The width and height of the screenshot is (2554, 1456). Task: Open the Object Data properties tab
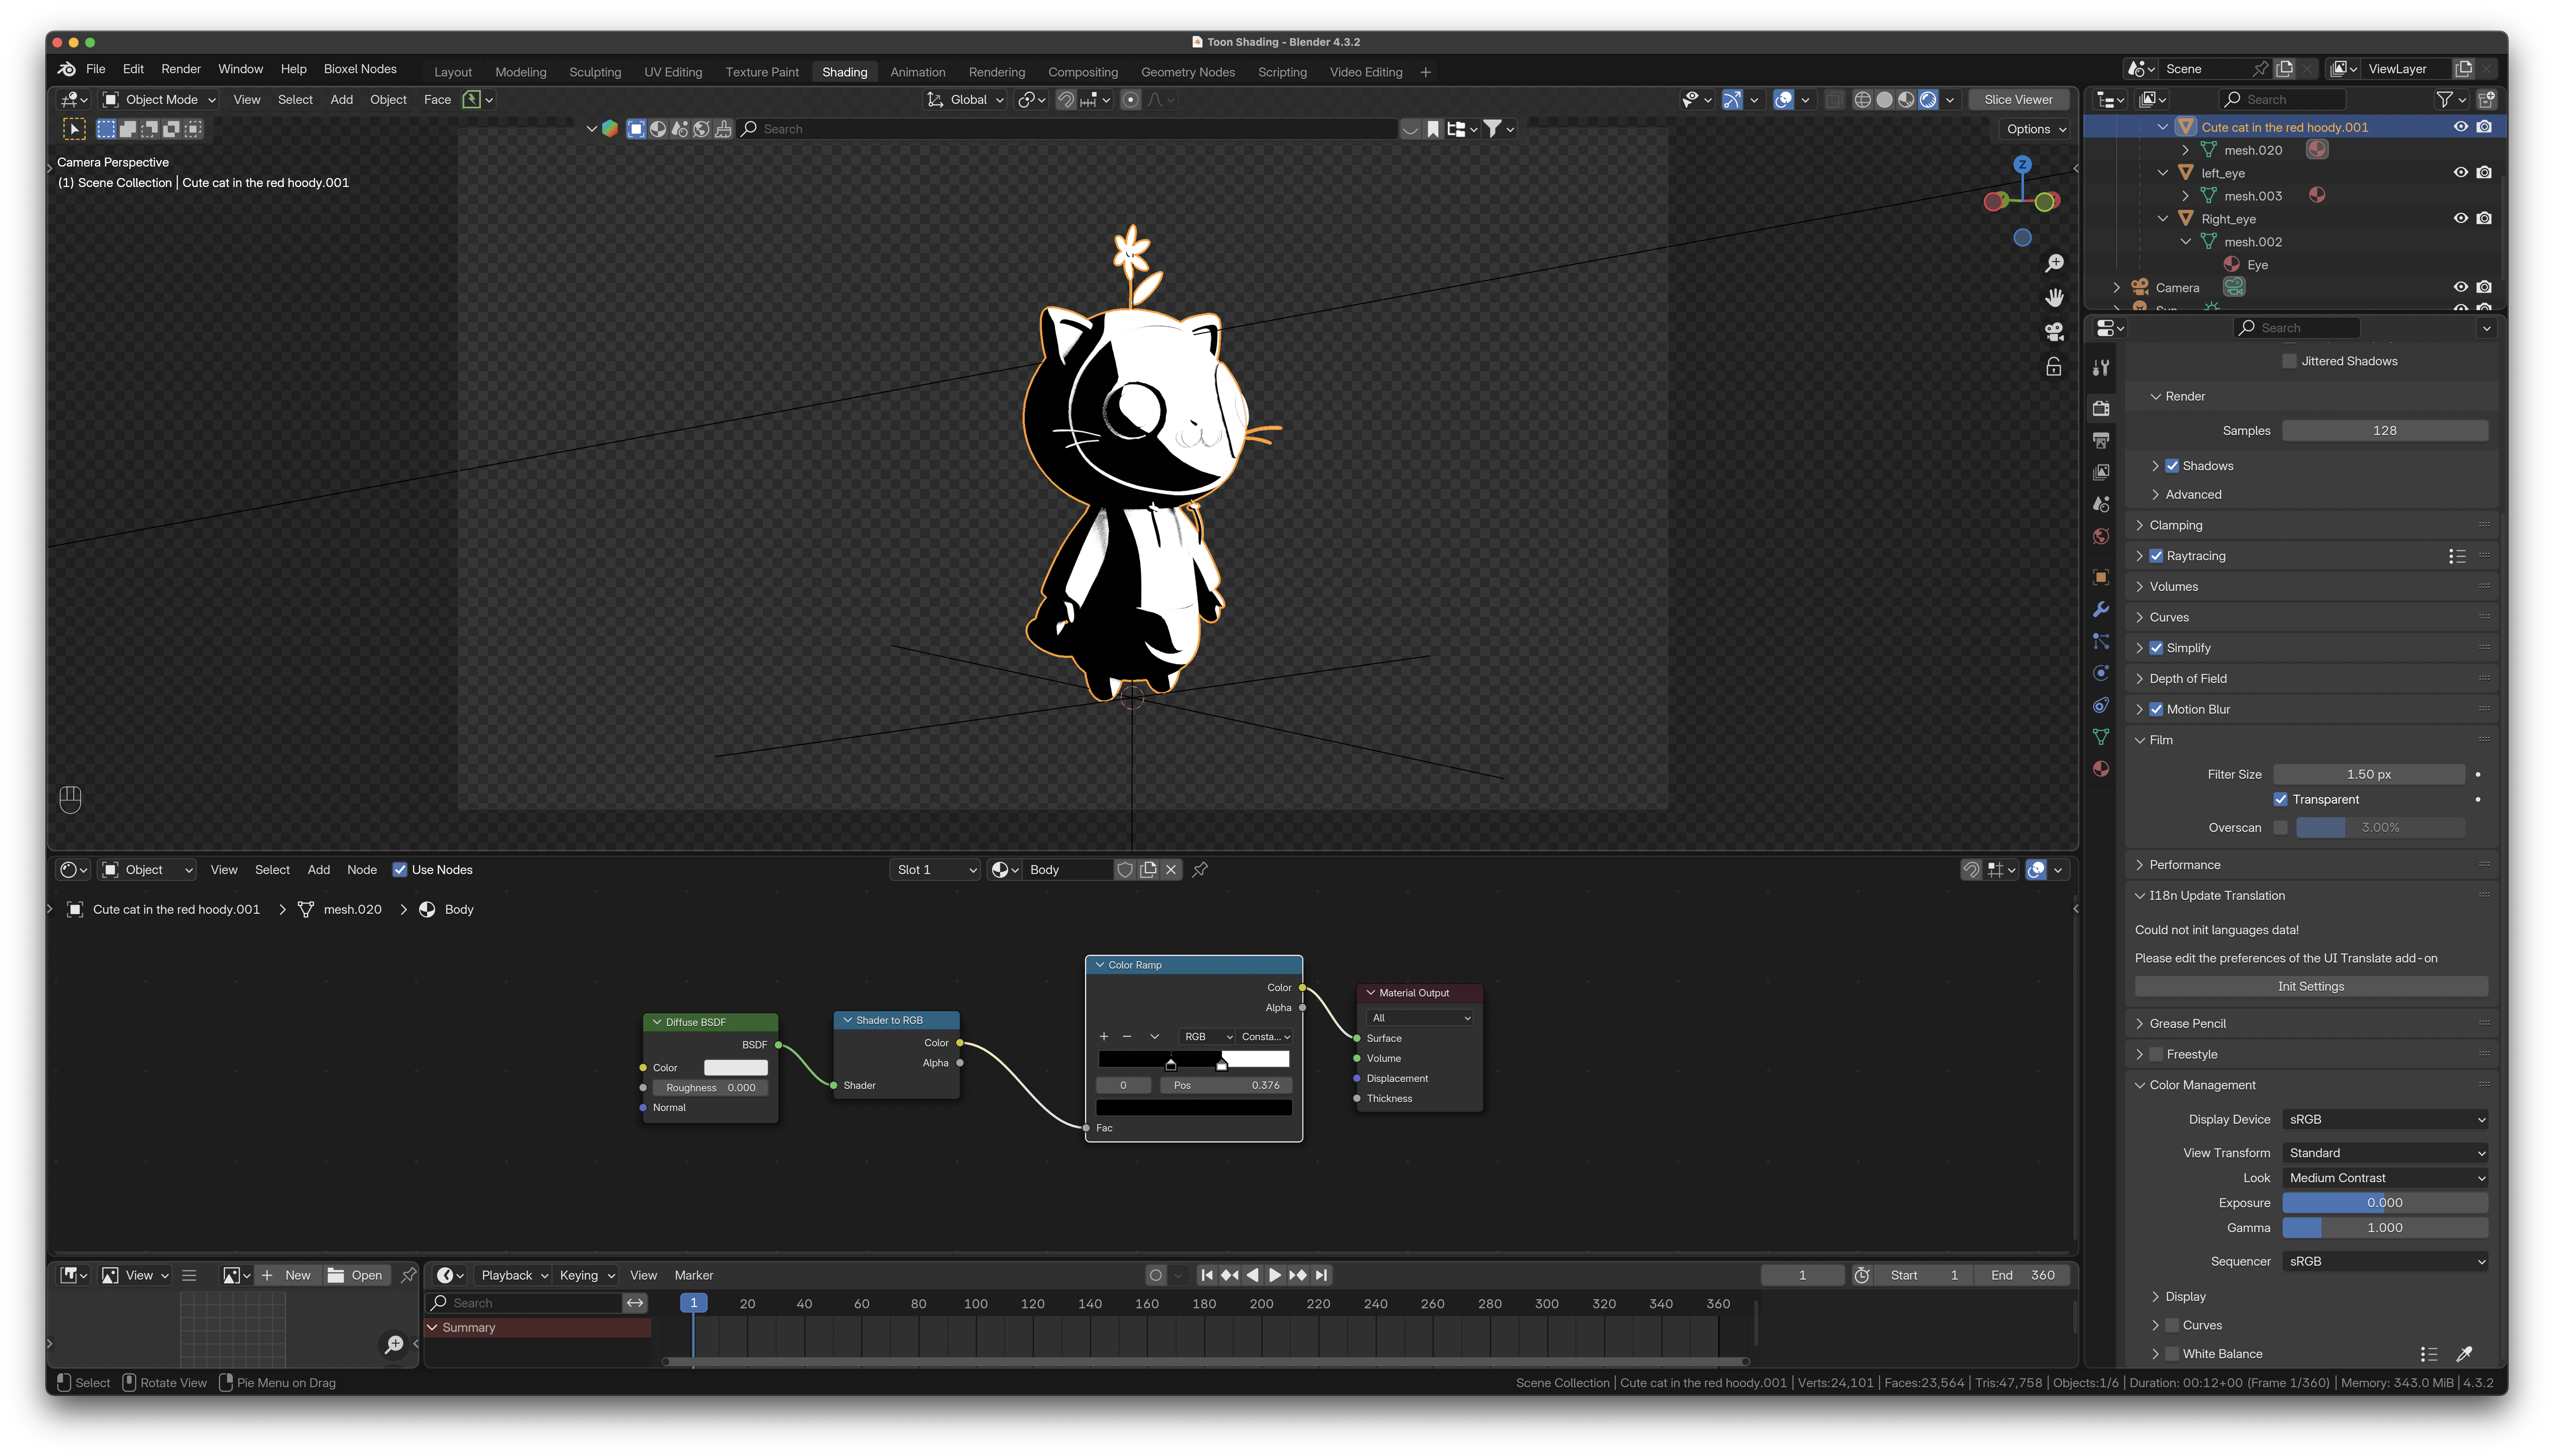point(2101,737)
